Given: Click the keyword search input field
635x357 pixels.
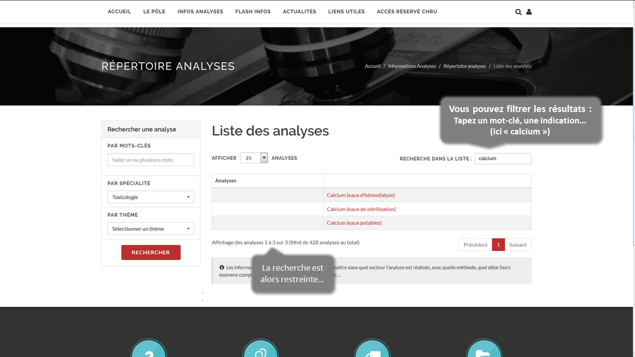Looking at the screenshot, I should tap(150, 160).
